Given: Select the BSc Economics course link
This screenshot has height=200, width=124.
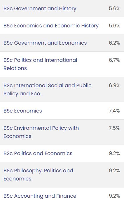Looking at the screenshot, I should click(22, 111).
